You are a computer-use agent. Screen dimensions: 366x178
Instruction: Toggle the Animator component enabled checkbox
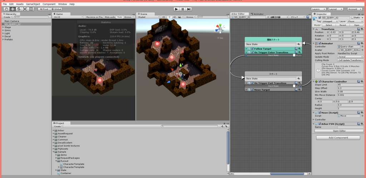point(320,43)
